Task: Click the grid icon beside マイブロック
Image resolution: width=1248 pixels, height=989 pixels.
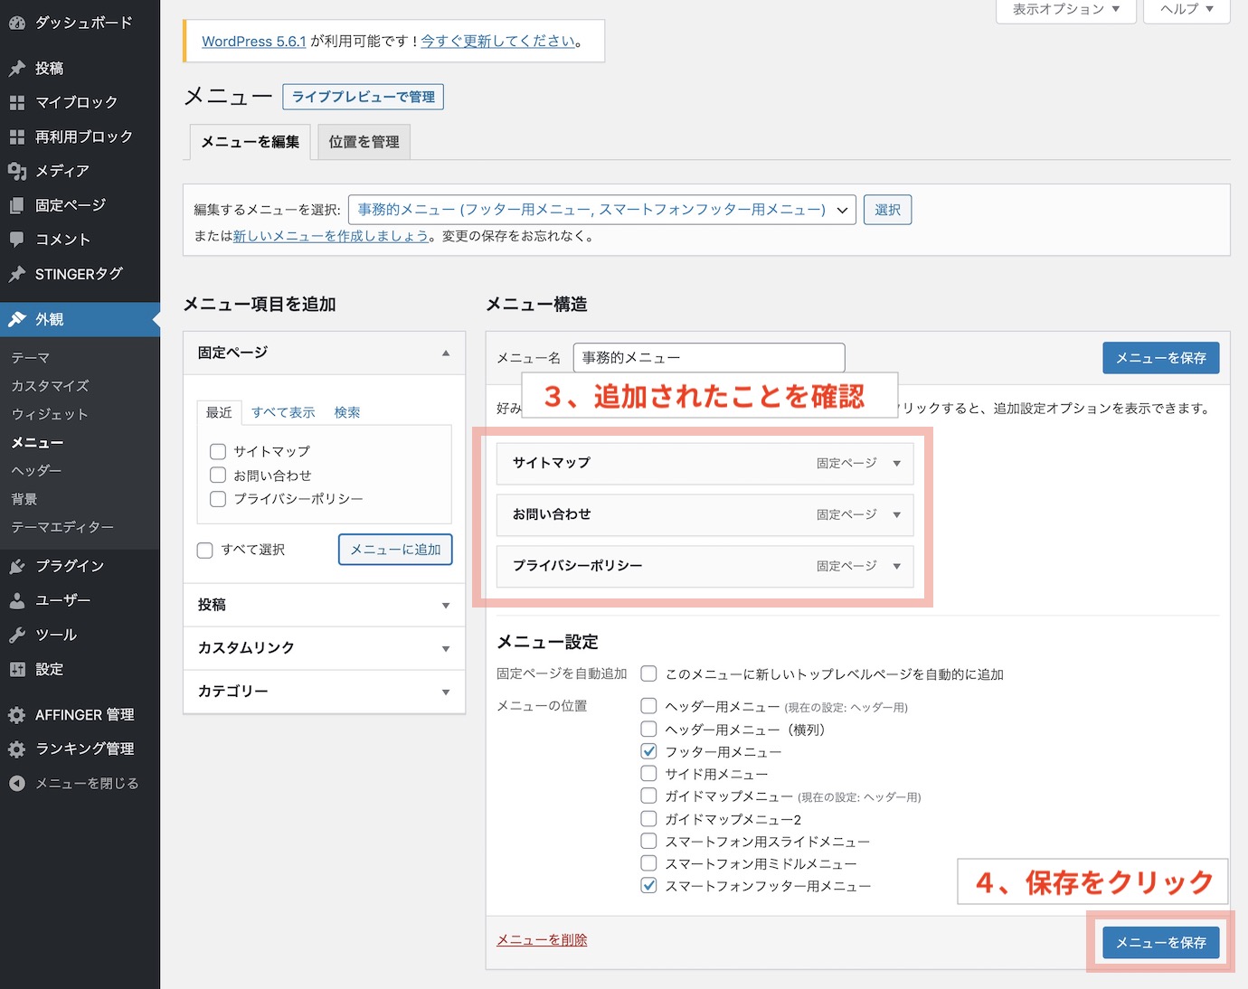Action: [17, 102]
